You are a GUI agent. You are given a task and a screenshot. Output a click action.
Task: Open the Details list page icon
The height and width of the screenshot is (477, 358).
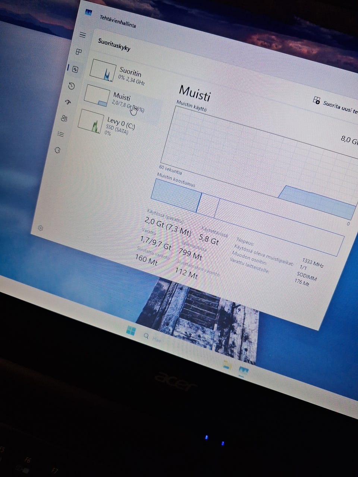(61, 134)
